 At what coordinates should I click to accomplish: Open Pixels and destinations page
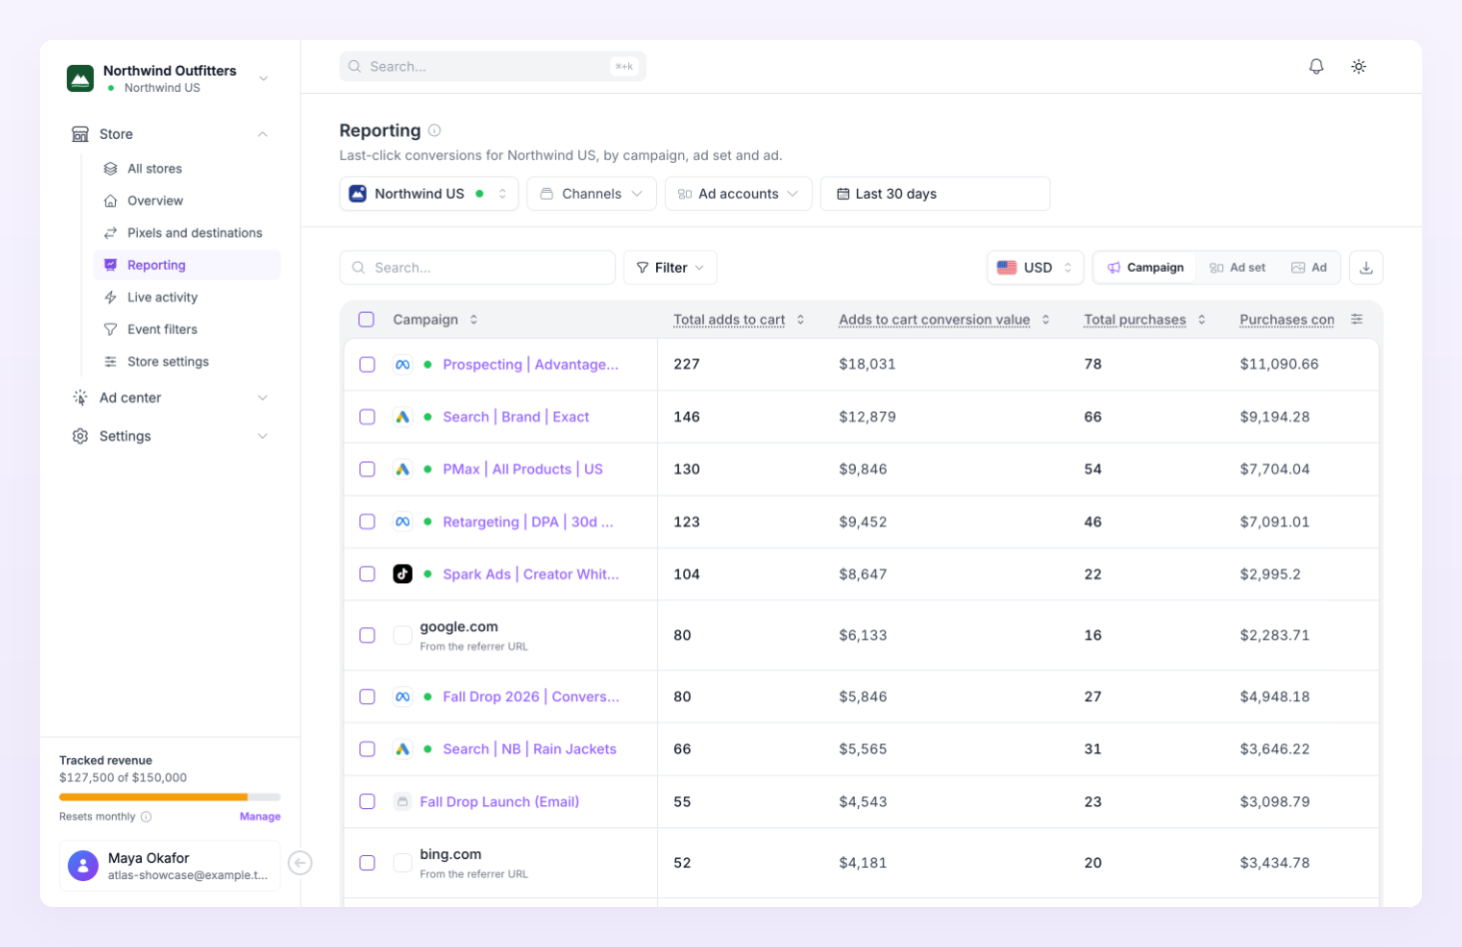187,233
